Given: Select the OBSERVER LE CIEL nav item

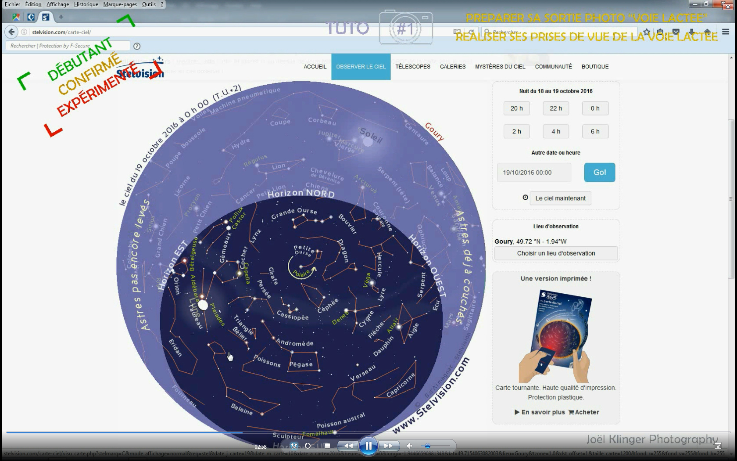Looking at the screenshot, I should pos(361,67).
